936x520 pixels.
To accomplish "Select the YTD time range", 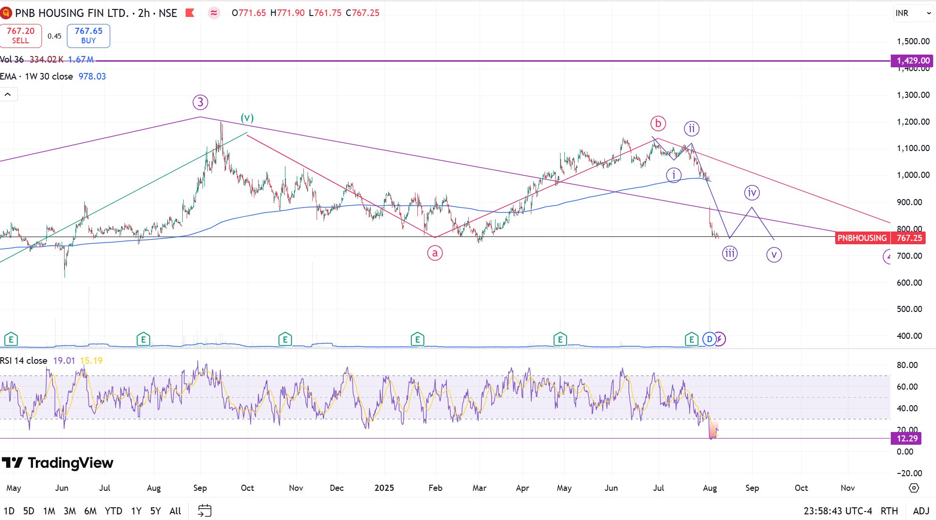I will (x=114, y=511).
